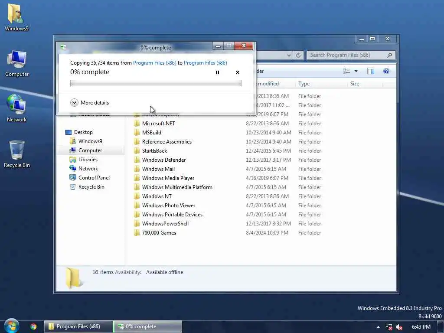Screen dimensions: 444x333
Task: Click folder icon beside MSBuild
Action: coord(137,133)
